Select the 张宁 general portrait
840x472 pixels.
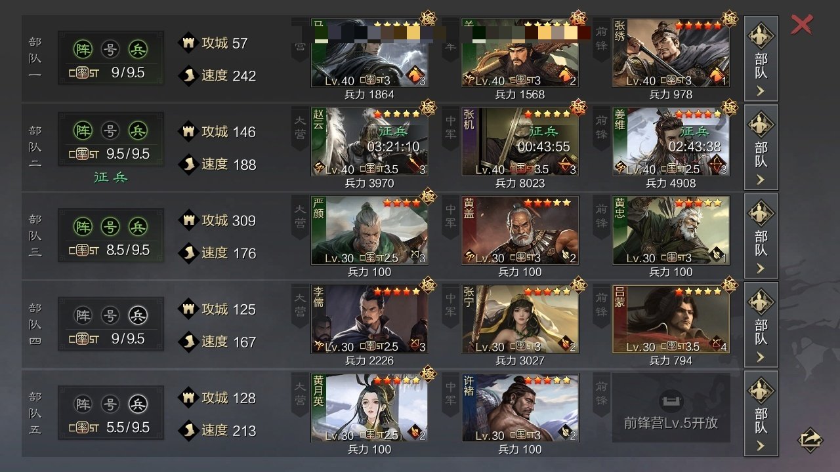point(520,319)
